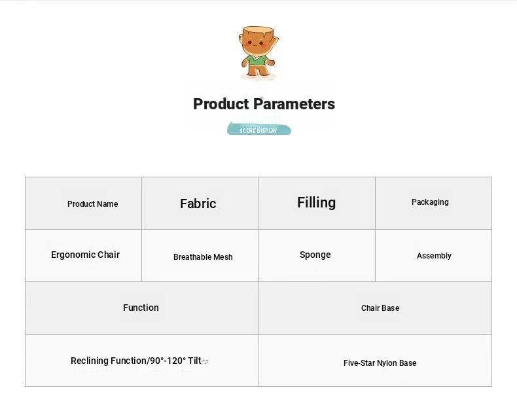The image size is (517, 409).
Task: Click the mascot's smiling face
Action: (x=257, y=43)
